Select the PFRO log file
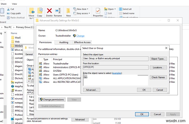Viewport: 189px width, 124px height. [x=17, y=111]
